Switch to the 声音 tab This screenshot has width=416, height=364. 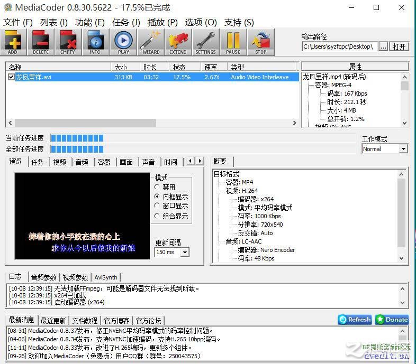click(x=148, y=162)
